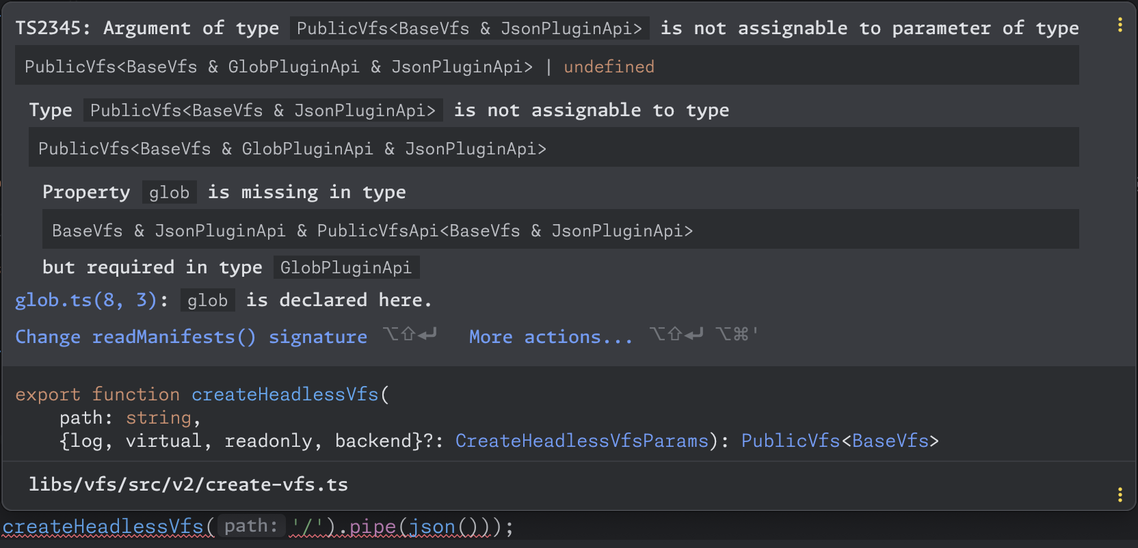Follow BaseVfs type link in signature

(890, 441)
